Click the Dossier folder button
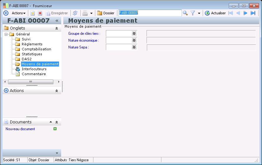262x165 pixels. (x=106, y=13)
